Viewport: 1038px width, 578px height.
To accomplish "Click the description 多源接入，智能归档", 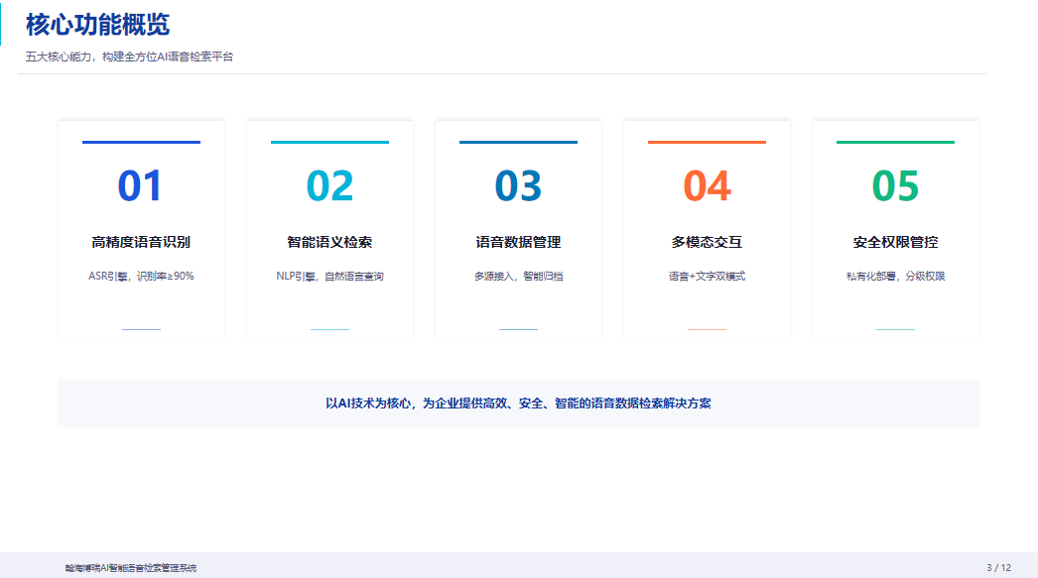I will [x=518, y=277].
